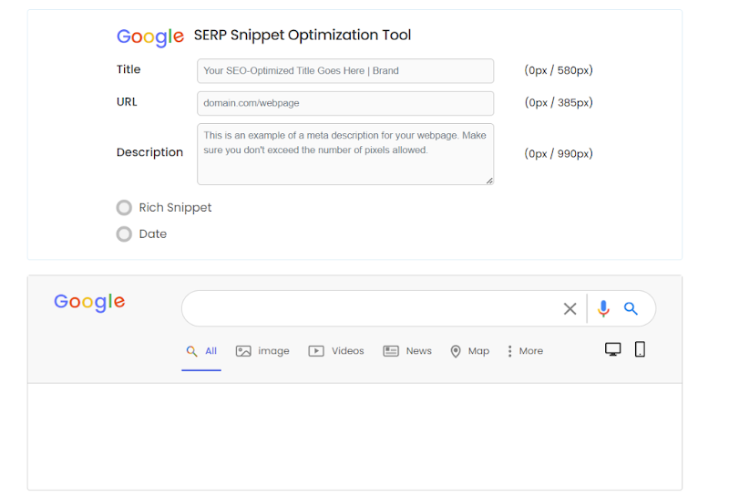Click the microphone voice search icon

(602, 309)
